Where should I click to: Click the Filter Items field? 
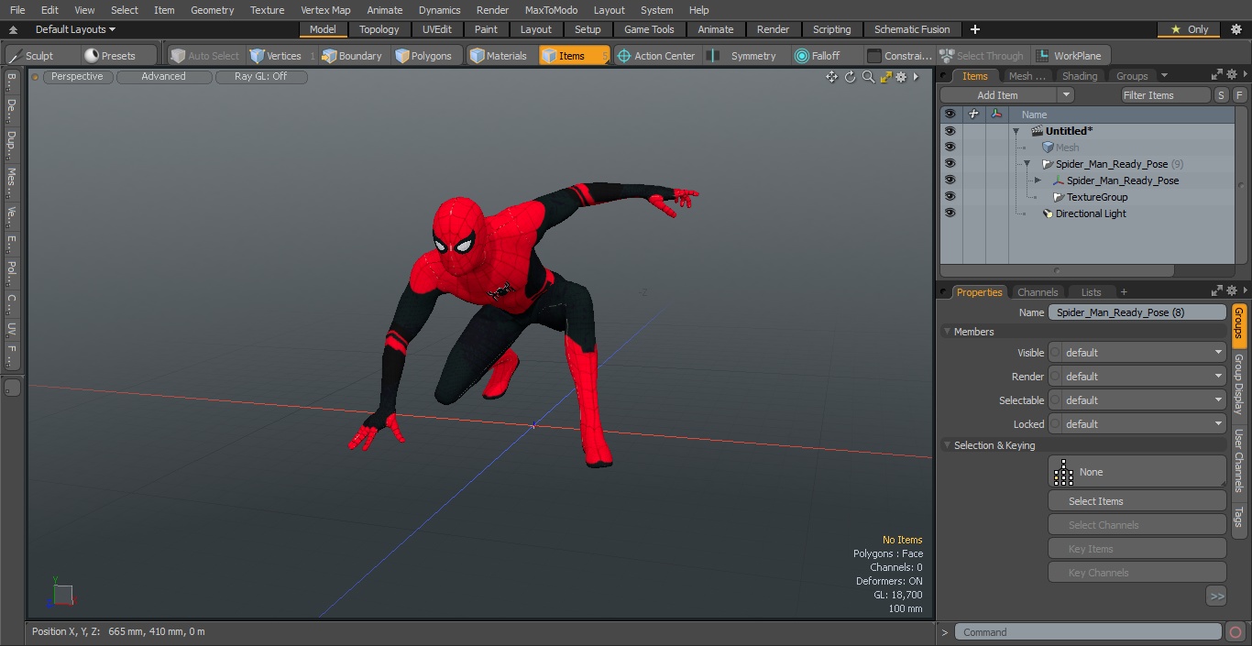(x=1166, y=95)
